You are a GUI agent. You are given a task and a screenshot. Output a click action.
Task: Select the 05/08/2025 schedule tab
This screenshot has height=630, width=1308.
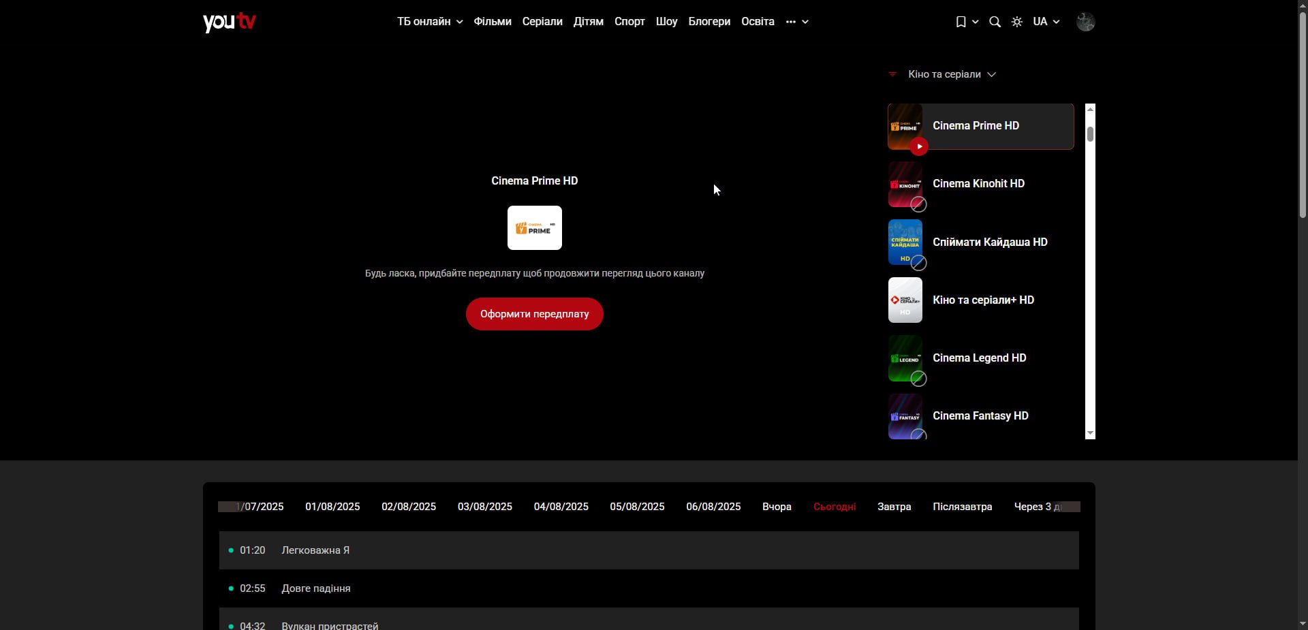point(637,507)
